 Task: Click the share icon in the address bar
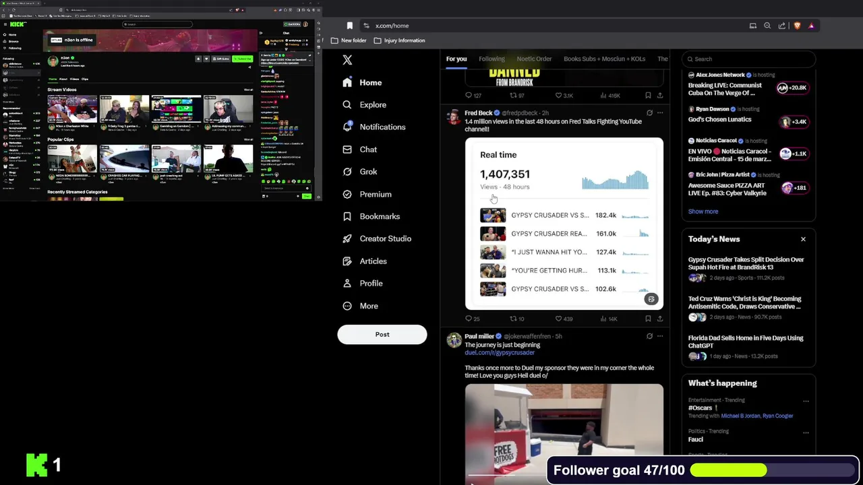(781, 26)
